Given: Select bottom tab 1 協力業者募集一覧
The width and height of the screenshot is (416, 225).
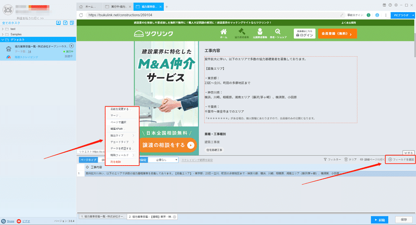Looking at the screenshot, I should coord(102,217).
